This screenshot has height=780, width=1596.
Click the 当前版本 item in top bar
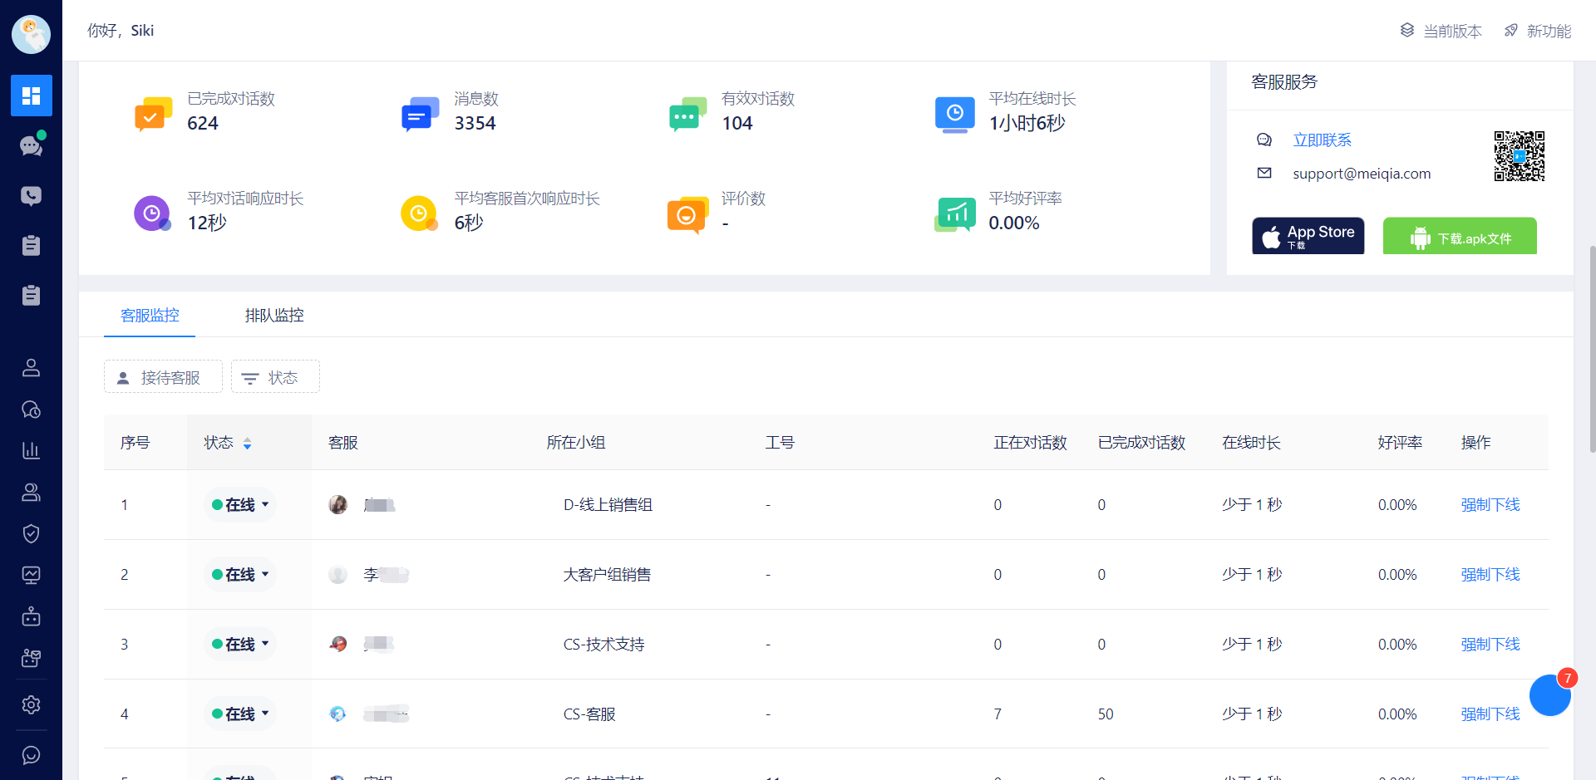tap(1441, 31)
